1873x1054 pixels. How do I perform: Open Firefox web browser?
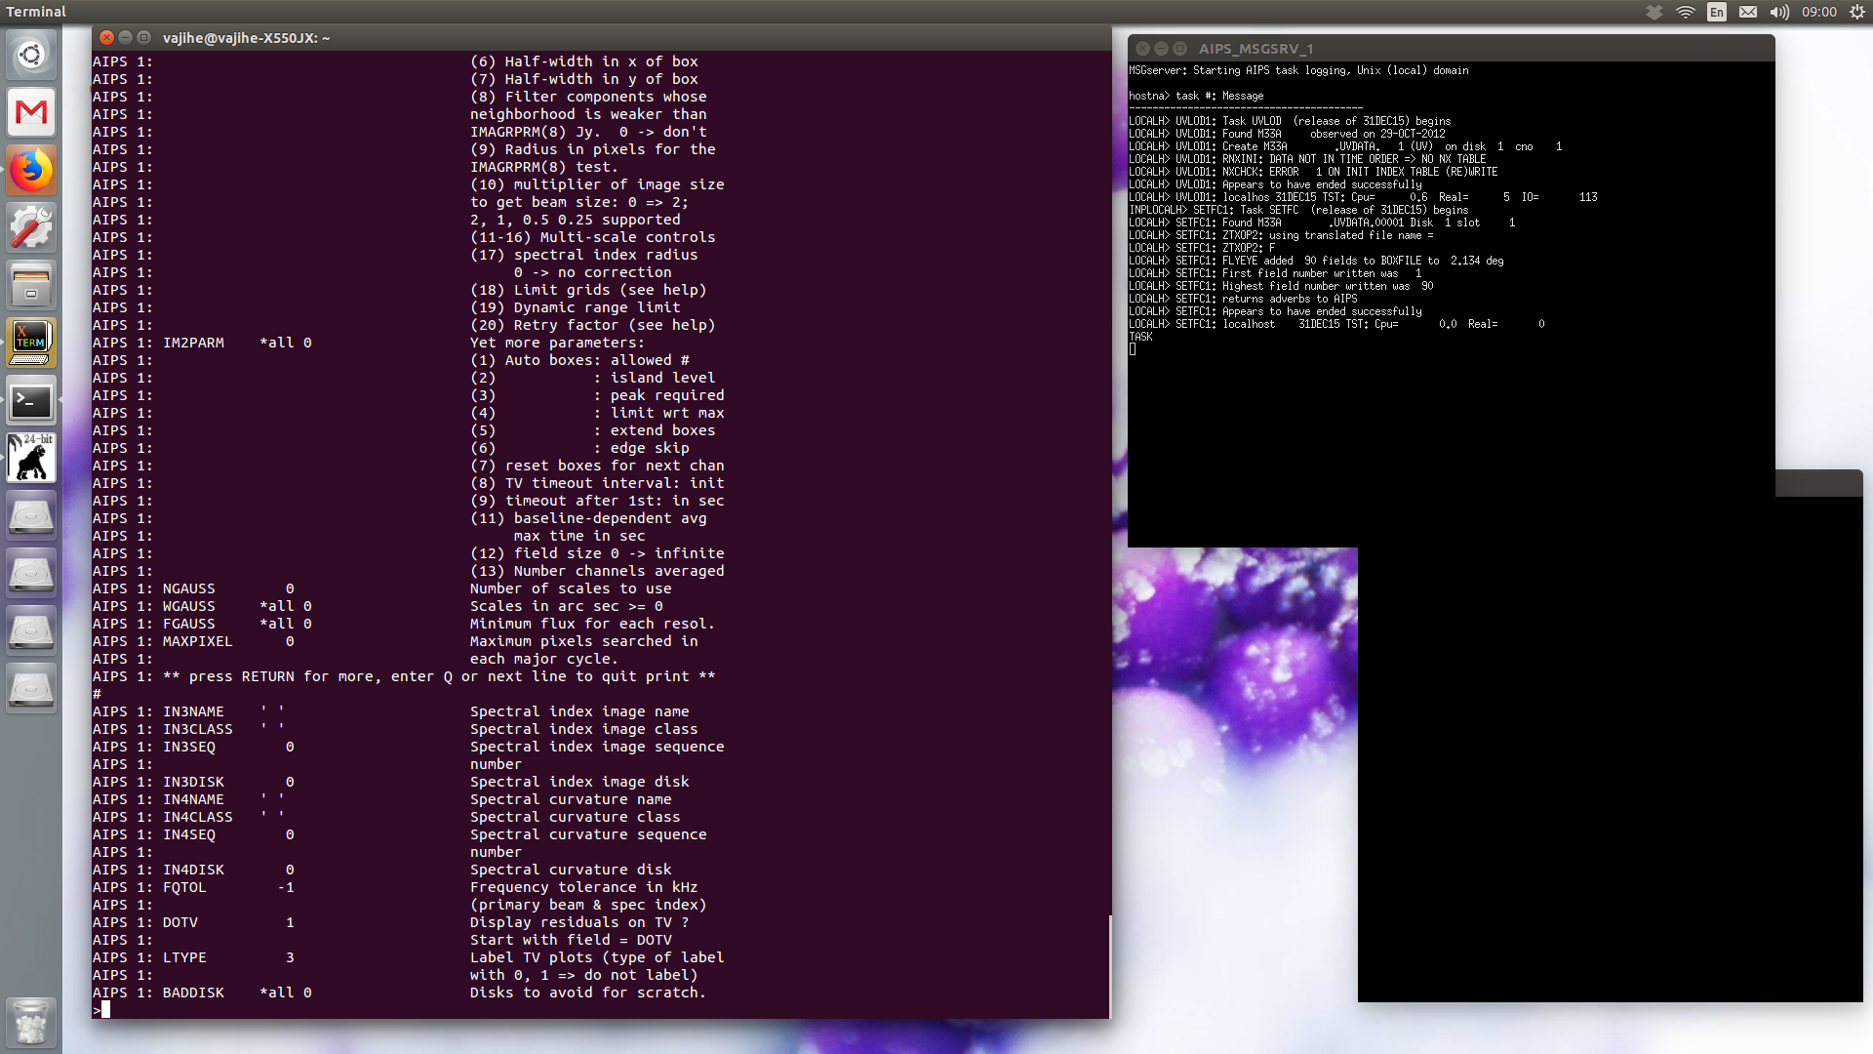(31, 170)
